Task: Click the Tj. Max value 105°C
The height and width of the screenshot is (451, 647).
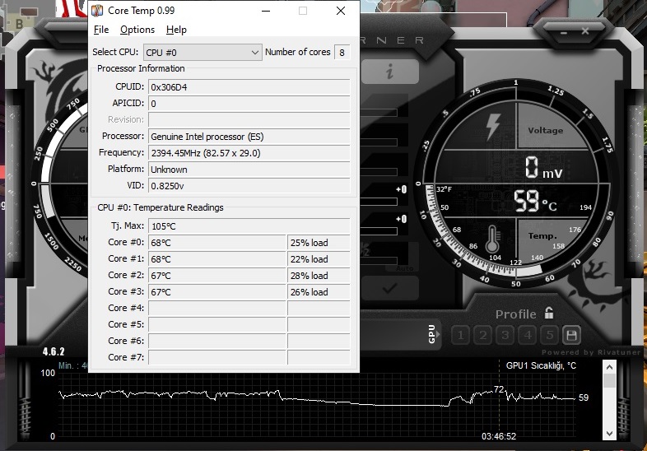Action: pyautogui.click(x=249, y=226)
